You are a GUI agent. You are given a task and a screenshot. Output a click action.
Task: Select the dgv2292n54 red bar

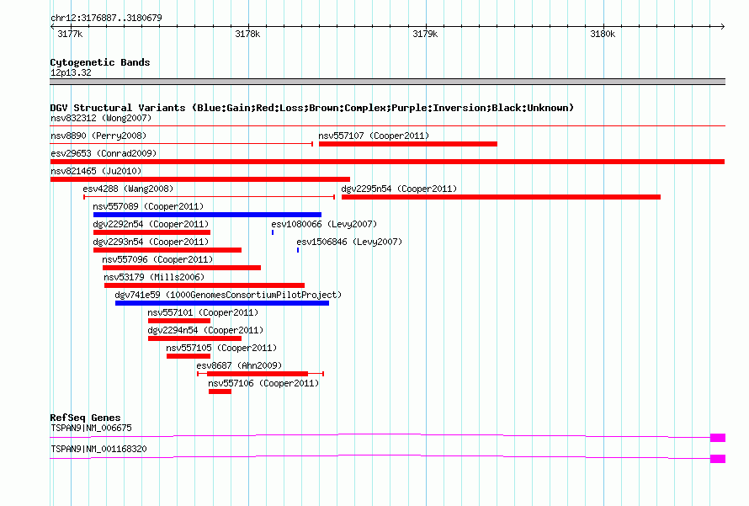[x=151, y=232]
